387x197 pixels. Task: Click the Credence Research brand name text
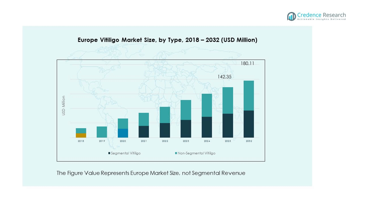click(321, 15)
